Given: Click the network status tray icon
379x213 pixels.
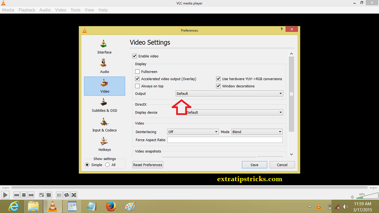Looking at the screenshot, I should (337, 207).
